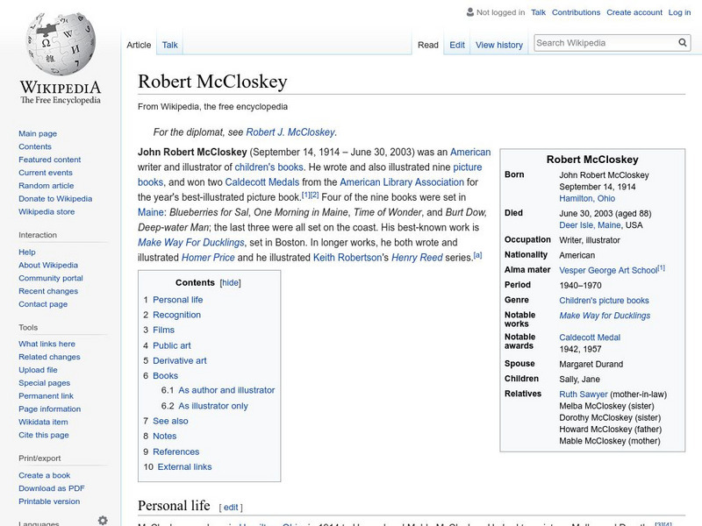Jump to See also section
The image size is (702, 526).
pos(170,421)
